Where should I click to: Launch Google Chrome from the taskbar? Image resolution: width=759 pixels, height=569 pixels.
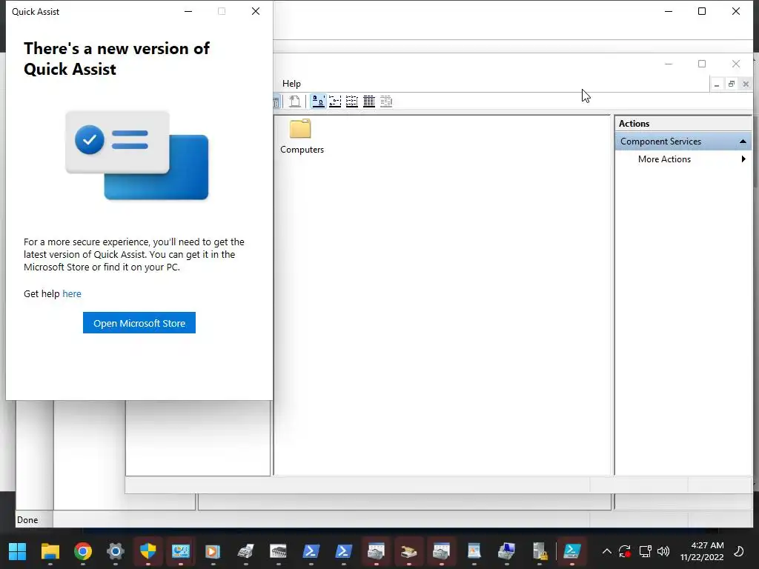click(x=83, y=551)
